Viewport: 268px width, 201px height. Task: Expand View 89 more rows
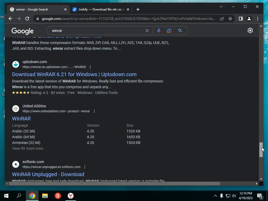pyautogui.click(x=27, y=148)
